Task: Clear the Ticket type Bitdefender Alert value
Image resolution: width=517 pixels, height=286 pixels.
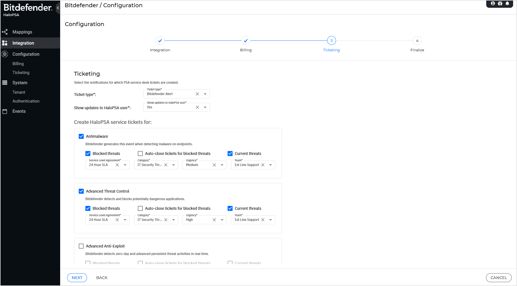Action: (x=197, y=94)
